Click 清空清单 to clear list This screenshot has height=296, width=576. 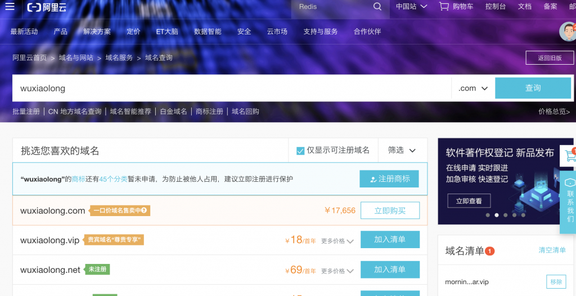pos(552,250)
